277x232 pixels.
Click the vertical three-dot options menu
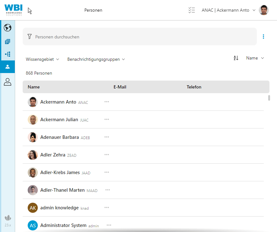pyautogui.click(x=263, y=37)
